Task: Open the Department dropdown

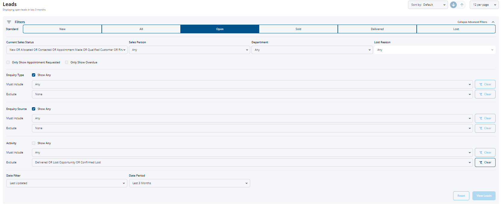Action: click(312, 50)
